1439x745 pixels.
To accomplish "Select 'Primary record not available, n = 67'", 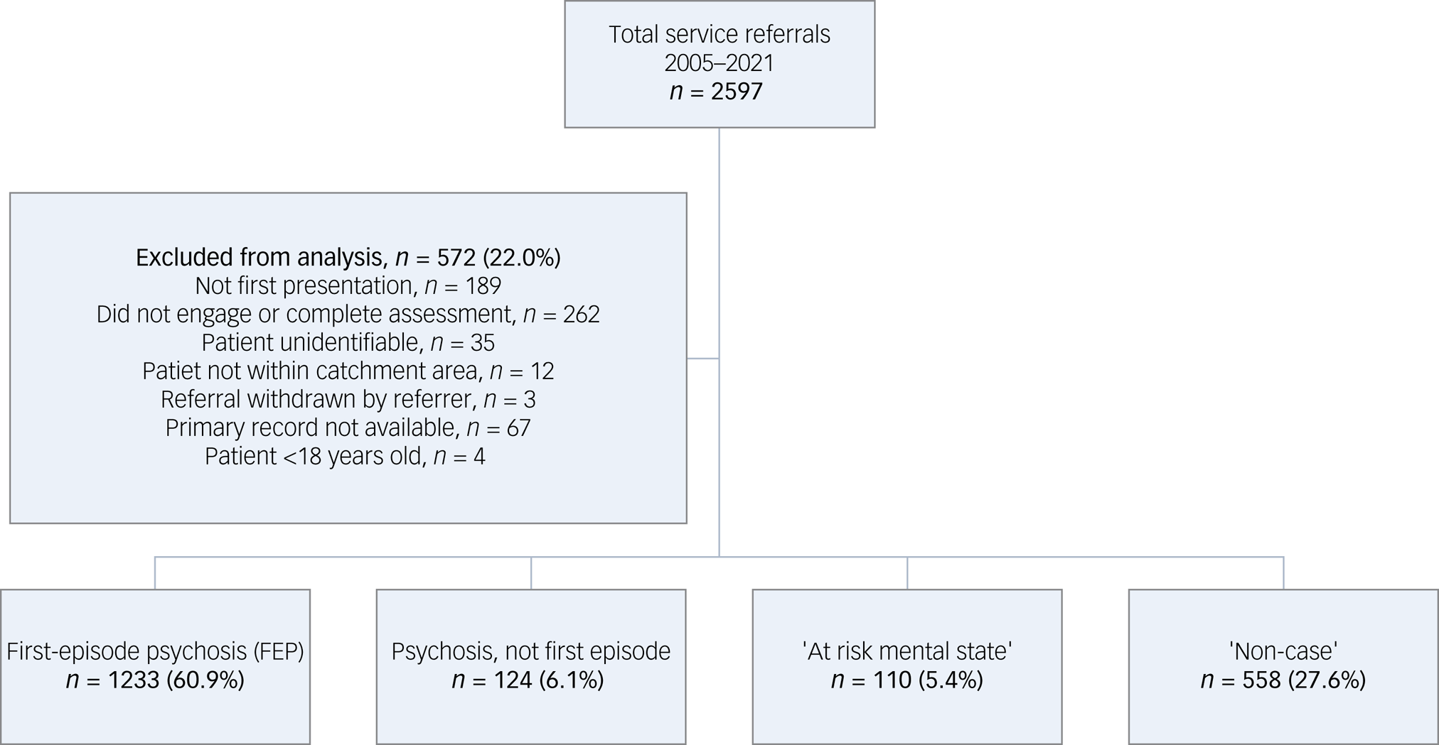I will pos(348,428).
